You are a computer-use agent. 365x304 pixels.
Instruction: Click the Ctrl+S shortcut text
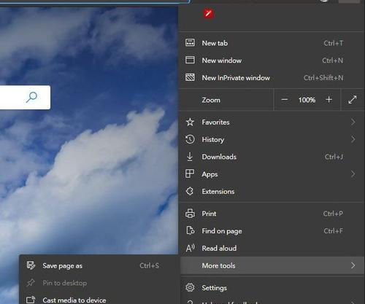pyautogui.click(x=149, y=265)
